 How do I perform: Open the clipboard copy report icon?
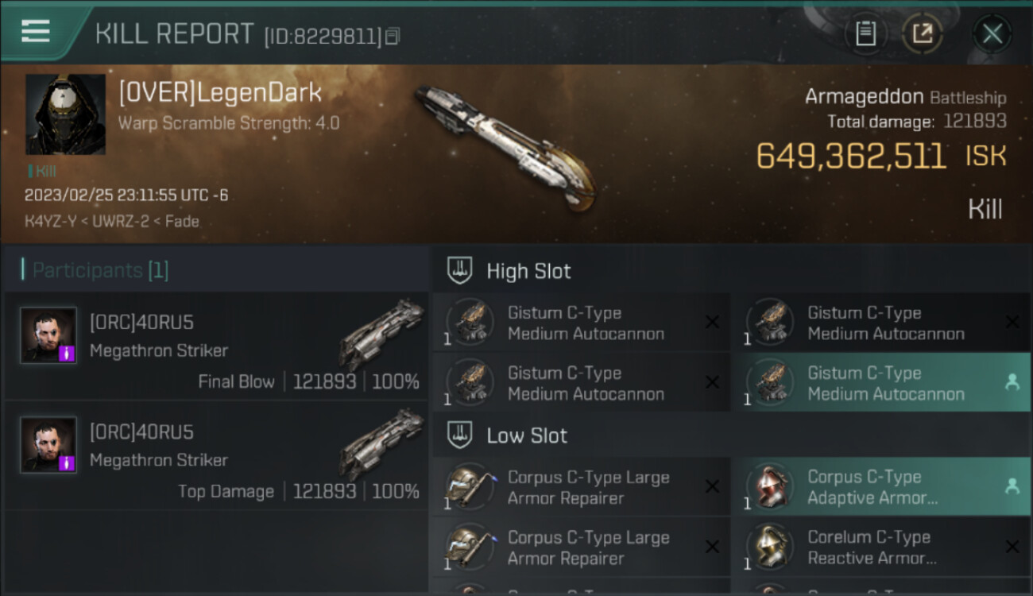tap(865, 34)
